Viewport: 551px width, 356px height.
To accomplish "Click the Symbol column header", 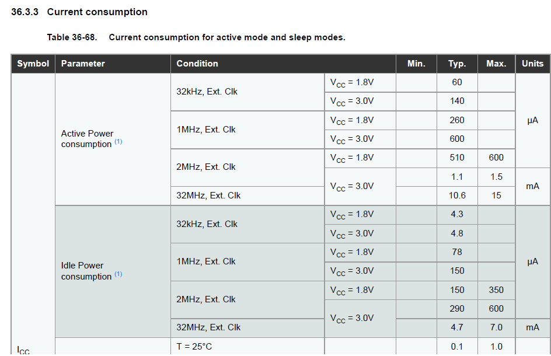I will (x=33, y=64).
